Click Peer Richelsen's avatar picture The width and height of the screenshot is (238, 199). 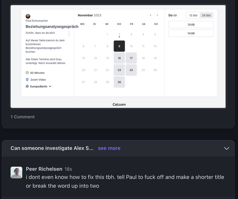[16, 173]
